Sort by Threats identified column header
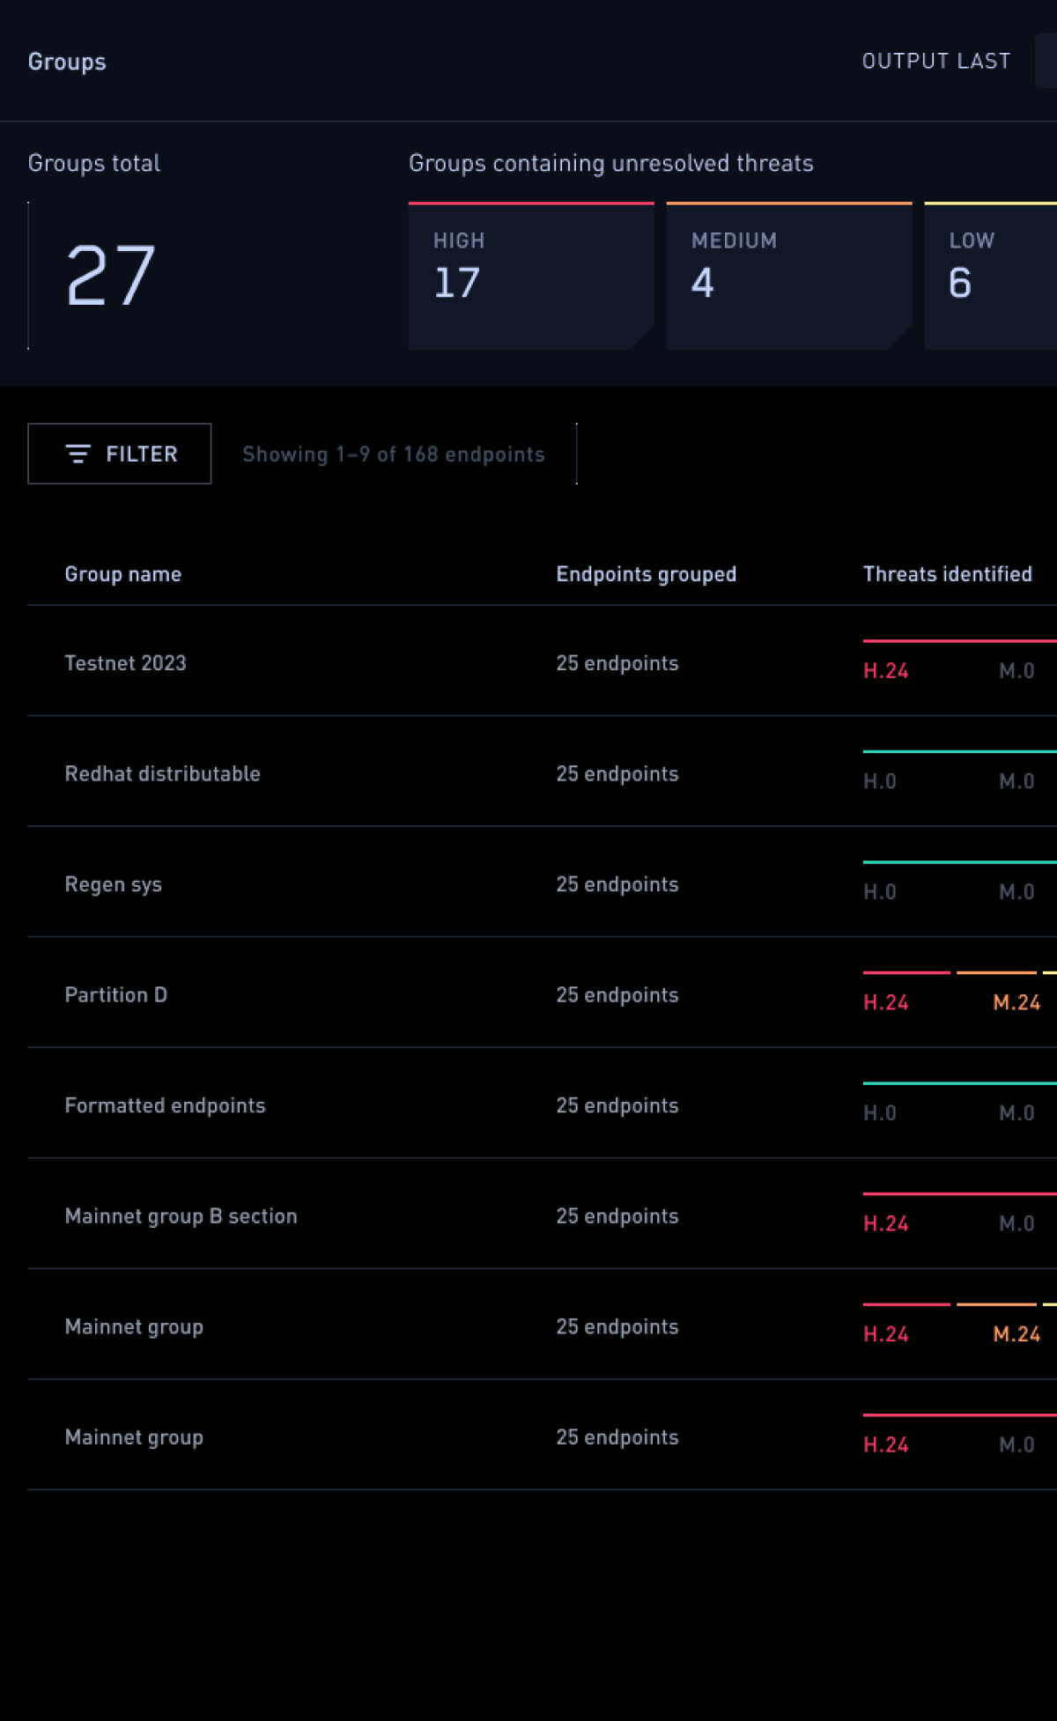 point(947,574)
